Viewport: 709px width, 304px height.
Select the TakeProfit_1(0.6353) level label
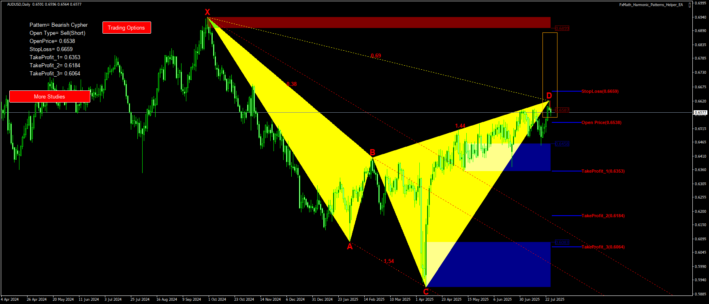click(603, 171)
